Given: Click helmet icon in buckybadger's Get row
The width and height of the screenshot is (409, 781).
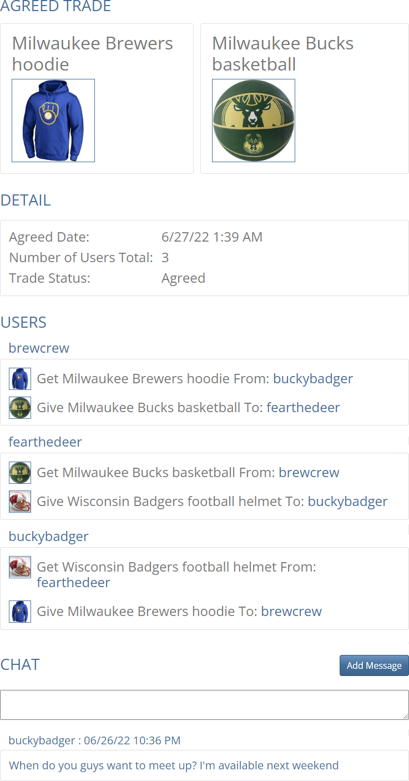Looking at the screenshot, I should tap(20, 567).
